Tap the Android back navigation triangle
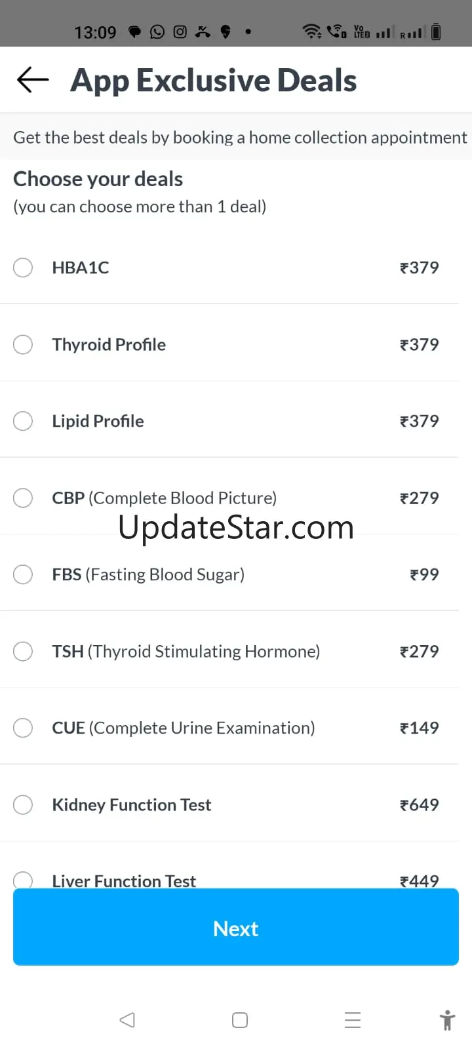472x1049 pixels. [127, 1020]
